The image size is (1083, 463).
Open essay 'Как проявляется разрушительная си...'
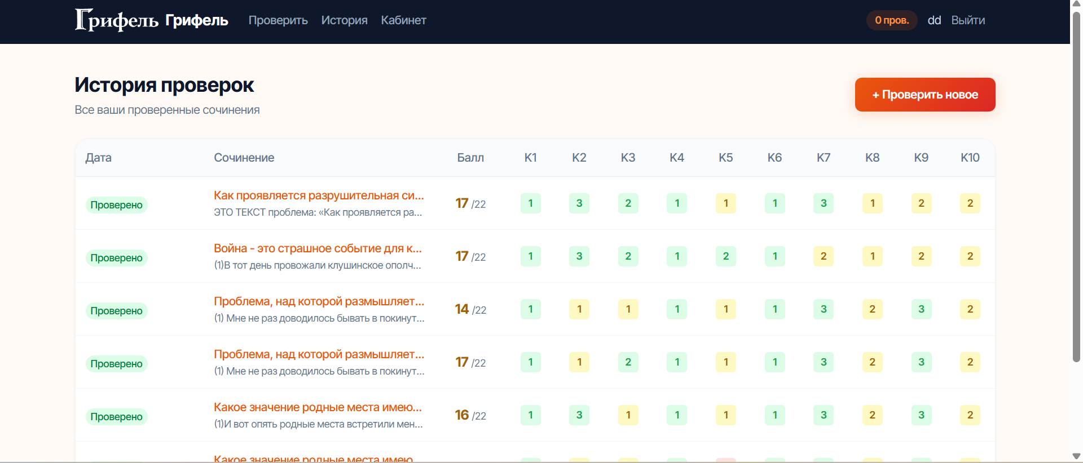(x=319, y=195)
